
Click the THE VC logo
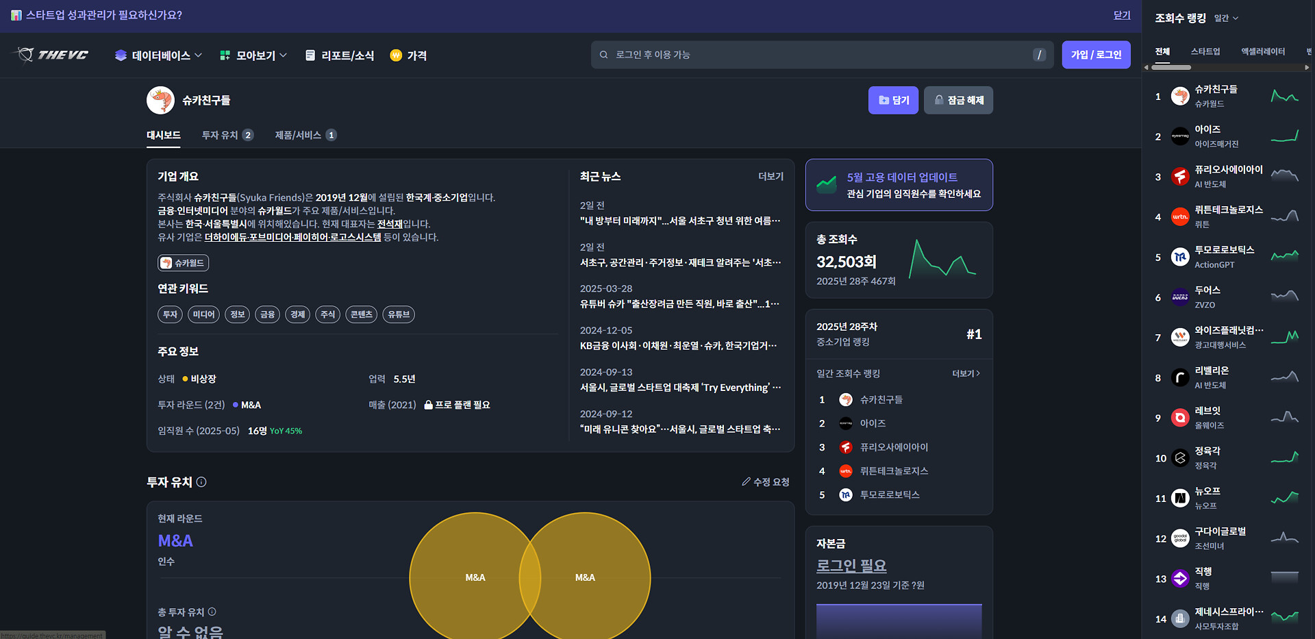tap(52, 55)
